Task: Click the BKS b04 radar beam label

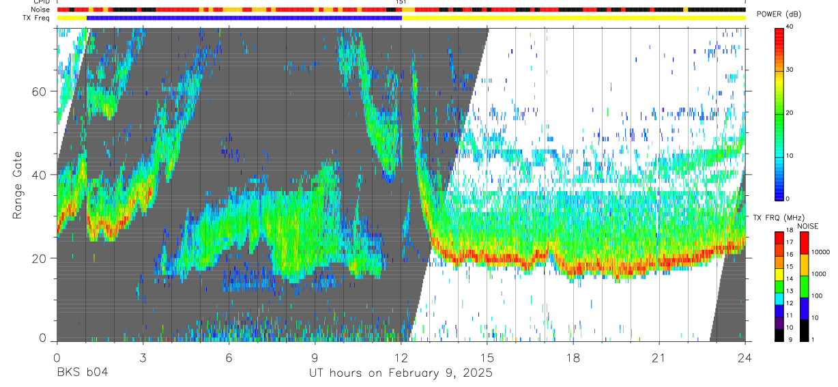Action: tap(82, 373)
